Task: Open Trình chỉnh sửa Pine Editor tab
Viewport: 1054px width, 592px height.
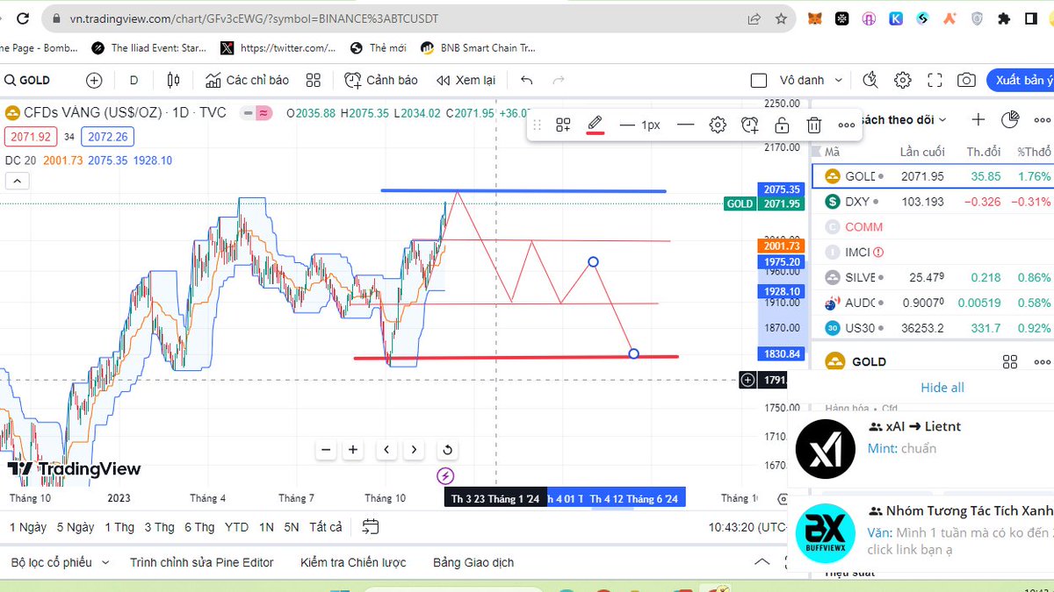Action: (x=202, y=562)
